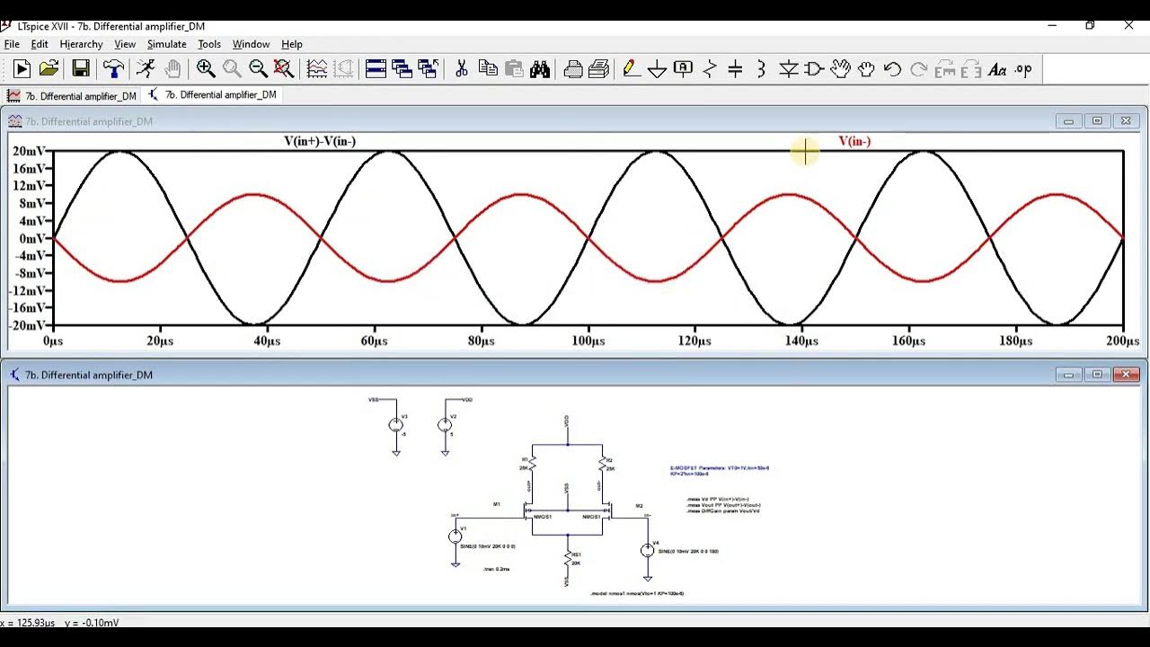Screen dimensions: 1150x647
Task: Click the Pan magnifier icon
Action: pyautogui.click(x=232, y=68)
